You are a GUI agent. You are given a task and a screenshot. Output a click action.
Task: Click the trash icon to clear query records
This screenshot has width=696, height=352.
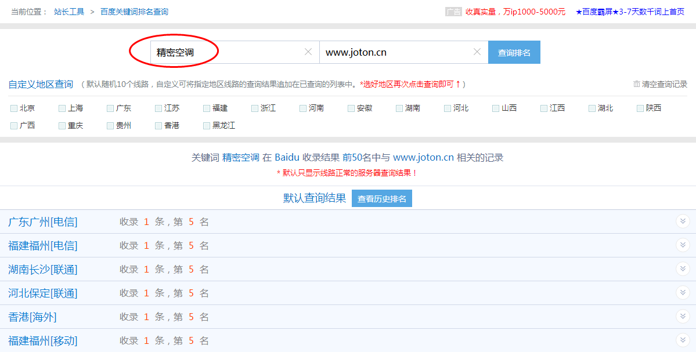click(x=637, y=84)
